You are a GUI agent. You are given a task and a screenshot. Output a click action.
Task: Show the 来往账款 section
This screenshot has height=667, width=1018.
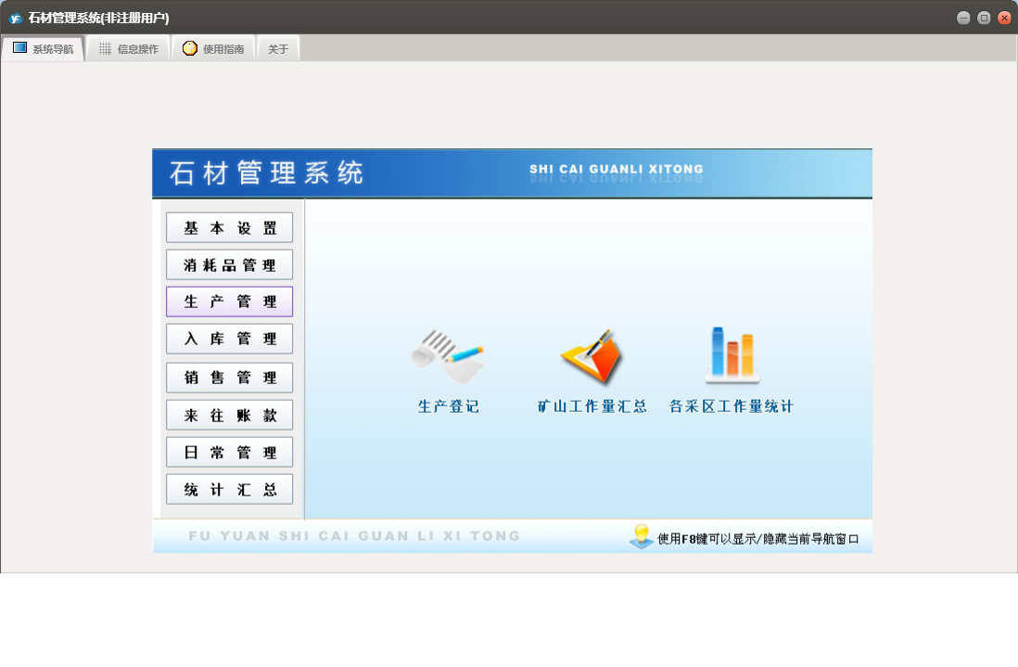229,416
